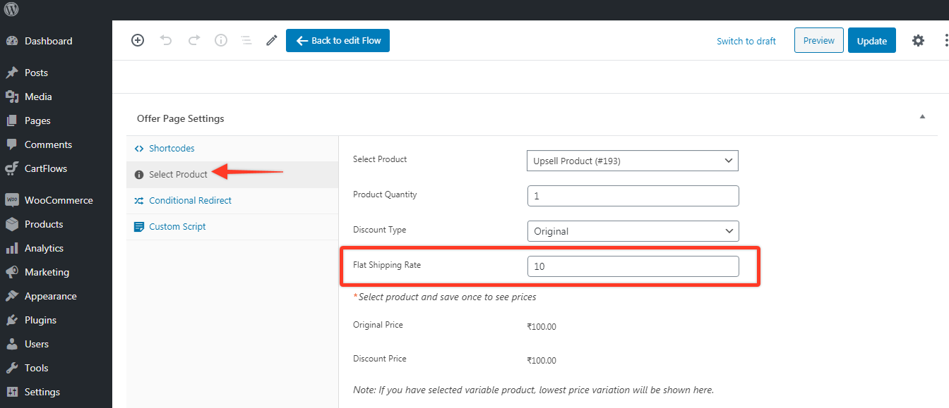Click the Media library icon
This screenshot has height=408, width=949.
pos(11,97)
